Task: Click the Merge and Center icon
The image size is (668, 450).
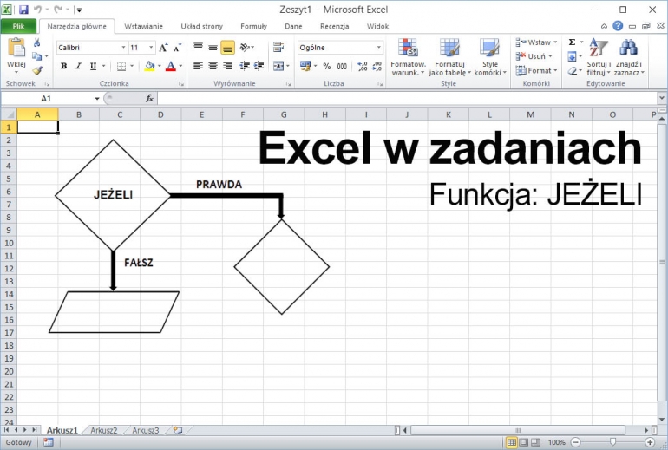Action: pos(278,66)
